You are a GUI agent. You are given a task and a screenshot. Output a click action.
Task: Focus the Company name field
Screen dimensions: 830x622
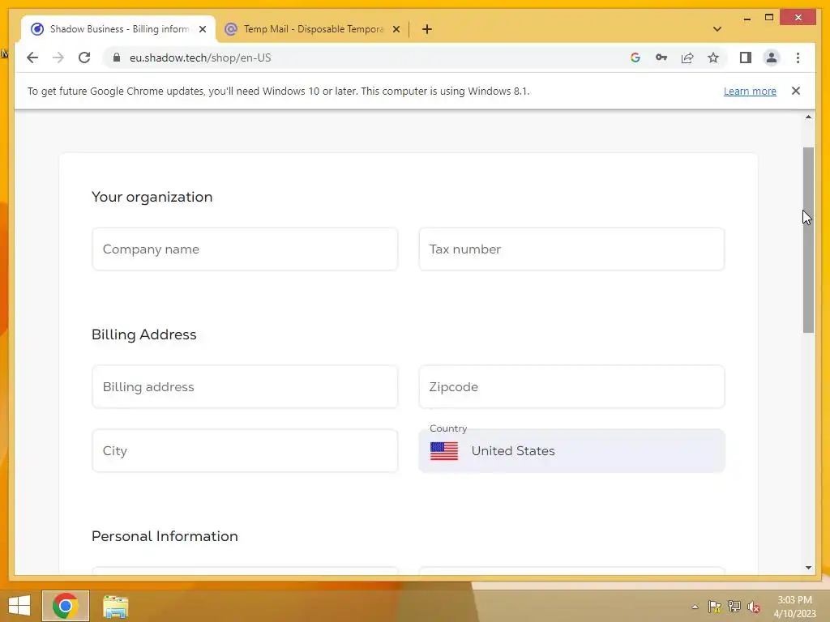click(x=245, y=249)
